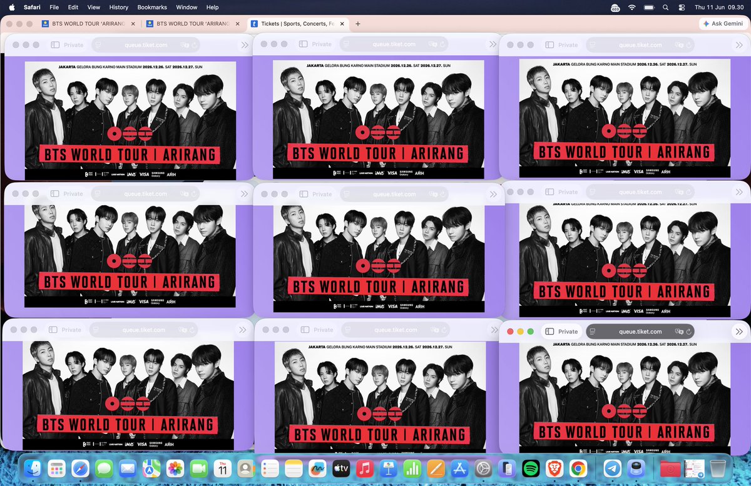Close the first BTS WORLD TOUR tab

pyautogui.click(x=133, y=24)
